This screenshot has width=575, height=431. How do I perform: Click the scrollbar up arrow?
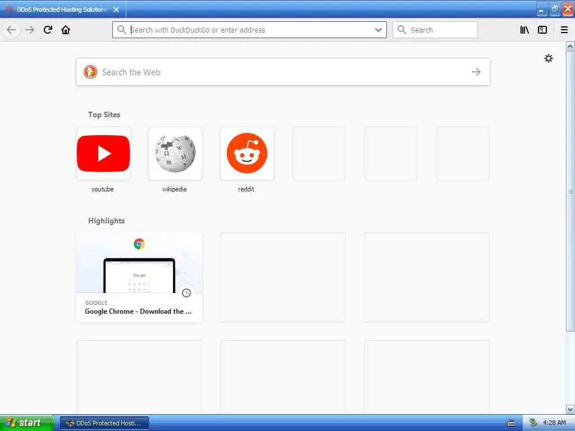[x=571, y=46]
